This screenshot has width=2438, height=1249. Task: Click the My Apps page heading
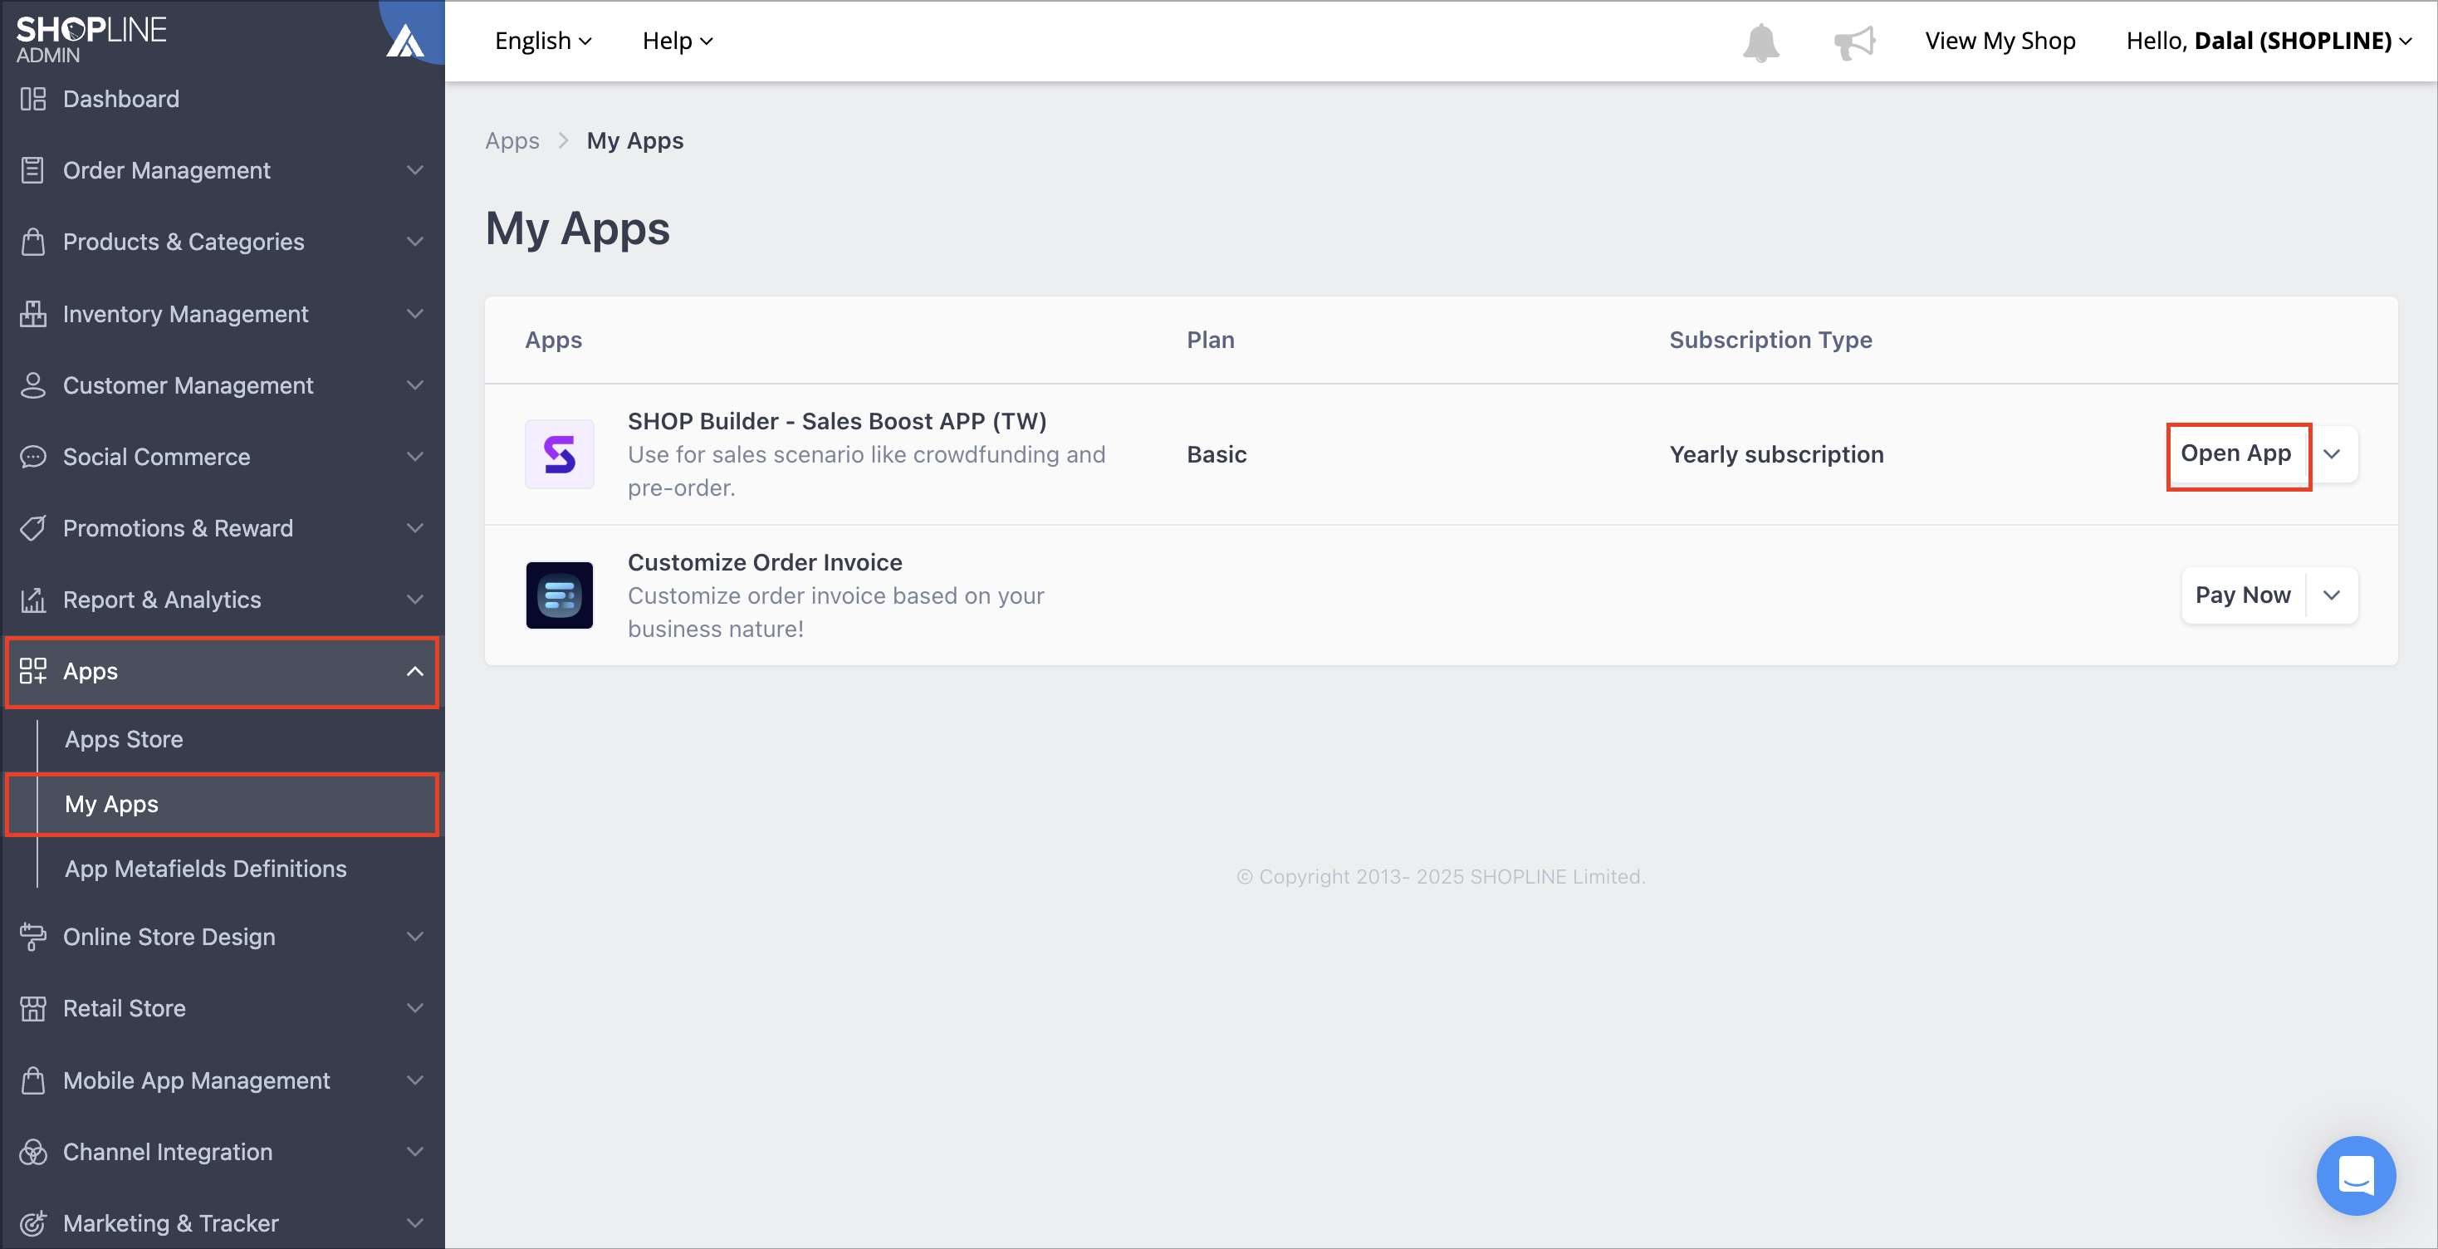[x=577, y=229]
